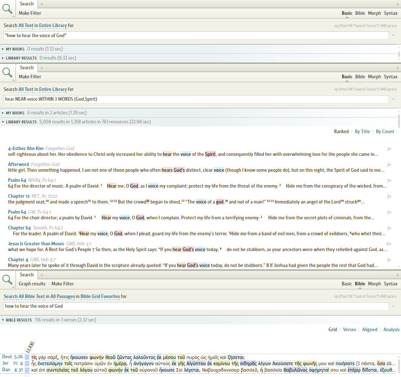Viewport: 401px width, 377px height.
Task: Add a new tab in middle search panel
Action: coord(42,68)
